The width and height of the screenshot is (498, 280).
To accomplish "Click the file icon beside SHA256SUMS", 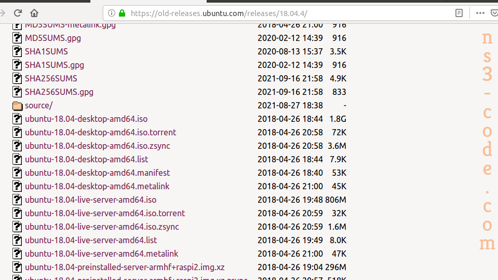I will [17, 78].
